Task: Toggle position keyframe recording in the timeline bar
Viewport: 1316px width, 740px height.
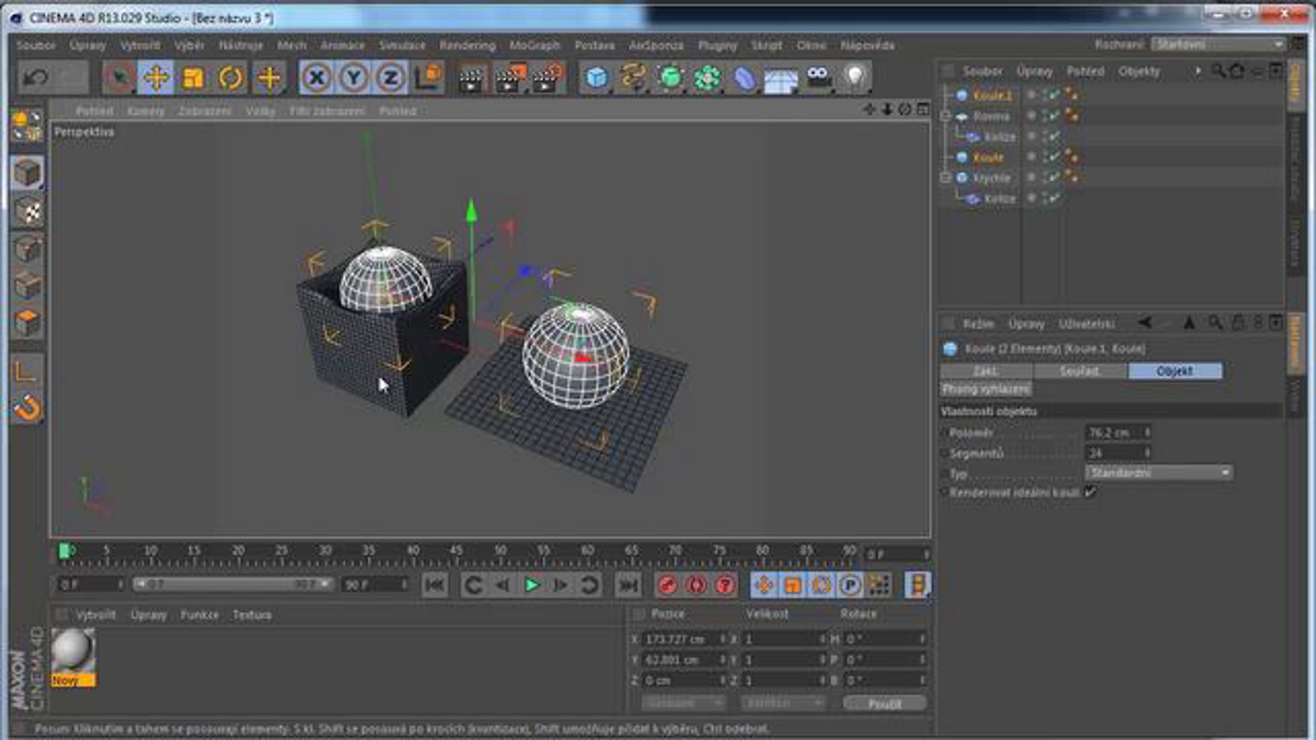Action: [x=763, y=585]
